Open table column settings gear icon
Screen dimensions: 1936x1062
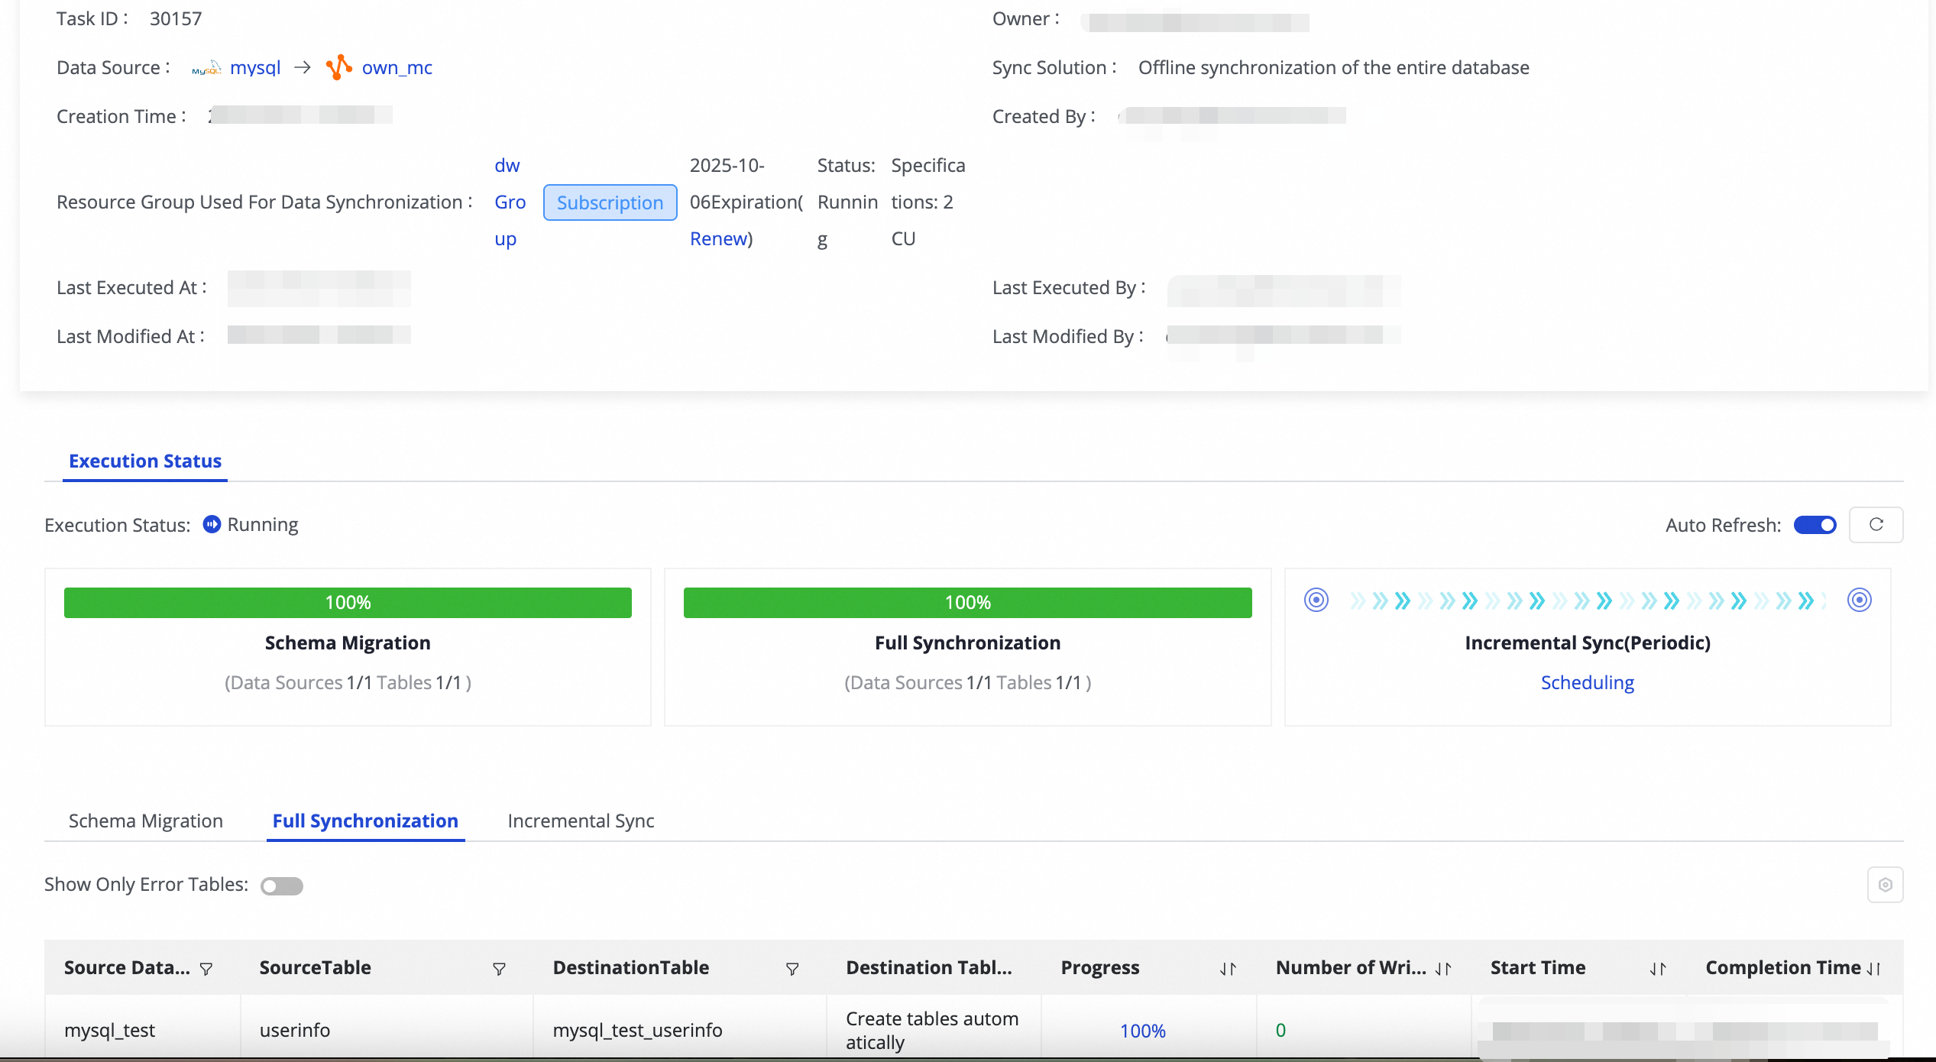[1885, 885]
